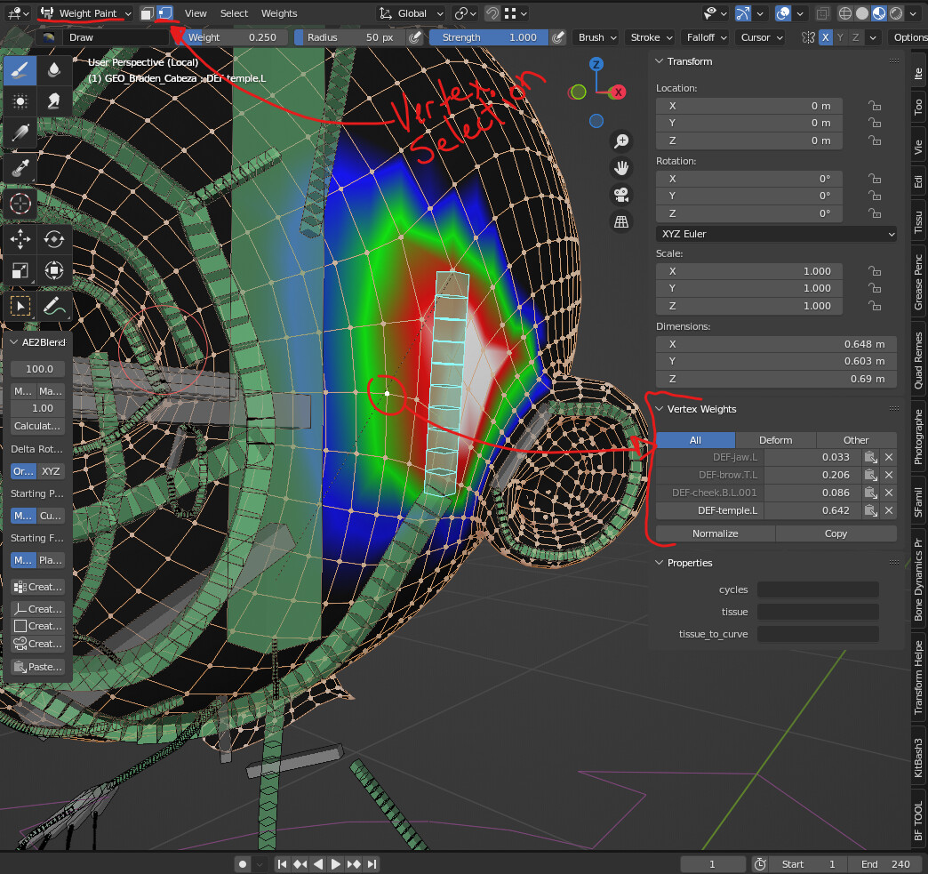Screen dimensions: 928x874
Task: Select the Blur brush tool
Action: [x=54, y=70]
